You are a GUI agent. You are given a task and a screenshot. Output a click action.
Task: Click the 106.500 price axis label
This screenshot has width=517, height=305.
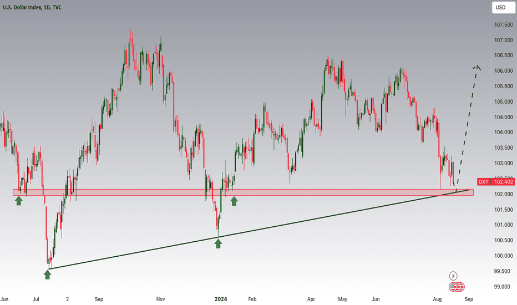504,55
